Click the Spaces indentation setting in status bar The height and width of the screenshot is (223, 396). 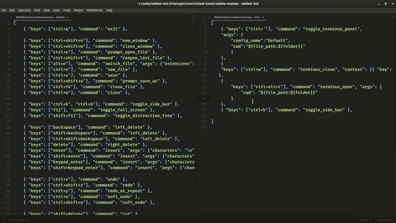(365, 220)
